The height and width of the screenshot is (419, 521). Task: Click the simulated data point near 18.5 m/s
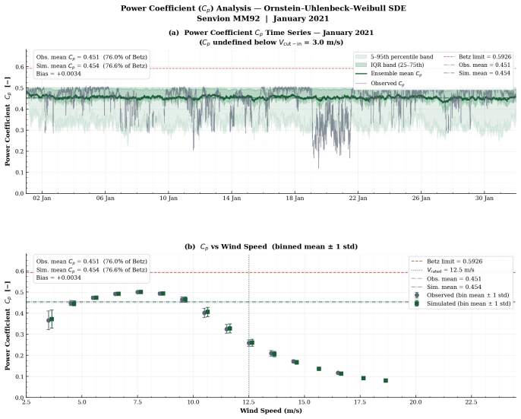pyautogui.click(x=386, y=381)
